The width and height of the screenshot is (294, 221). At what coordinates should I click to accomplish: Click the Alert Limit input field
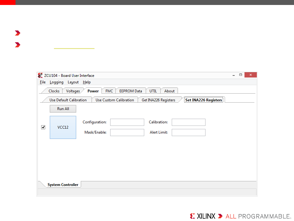[189, 132]
